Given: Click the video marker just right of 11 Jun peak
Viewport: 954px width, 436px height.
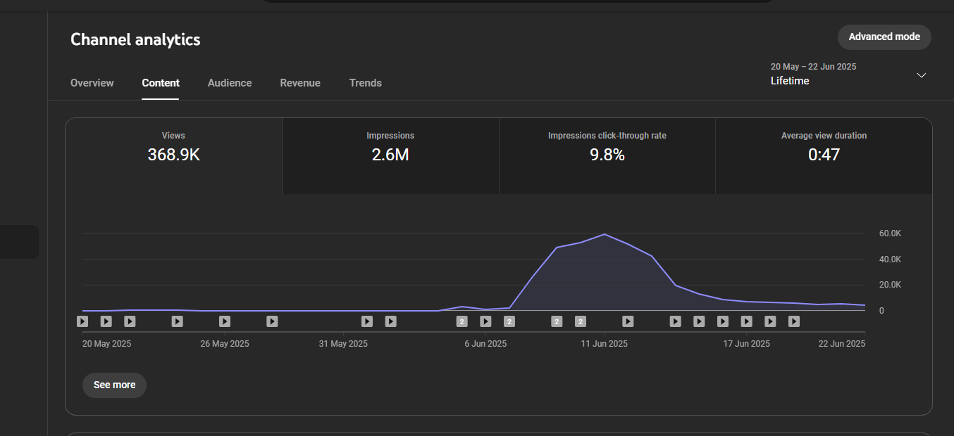Looking at the screenshot, I should (628, 321).
